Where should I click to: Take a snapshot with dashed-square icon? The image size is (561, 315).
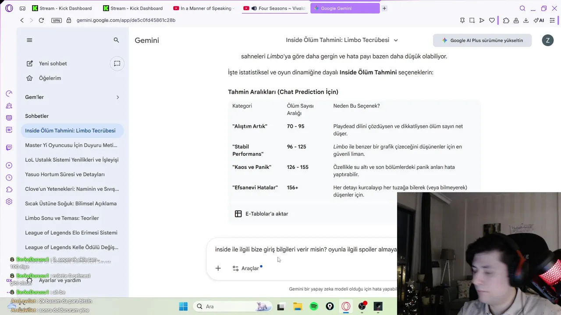(x=472, y=20)
